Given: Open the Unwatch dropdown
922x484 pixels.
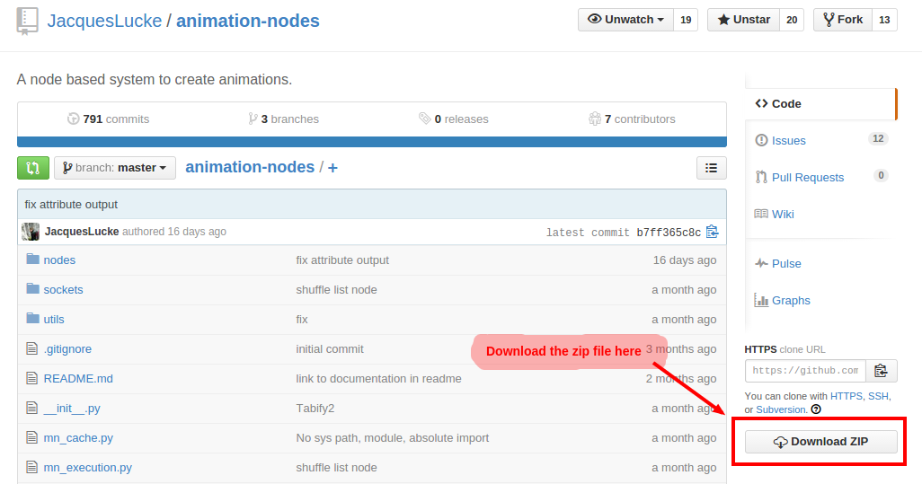Looking at the screenshot, I should coord(625,20).
